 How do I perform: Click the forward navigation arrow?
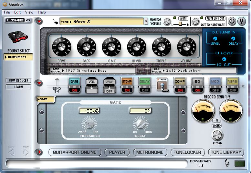[26, 153]
